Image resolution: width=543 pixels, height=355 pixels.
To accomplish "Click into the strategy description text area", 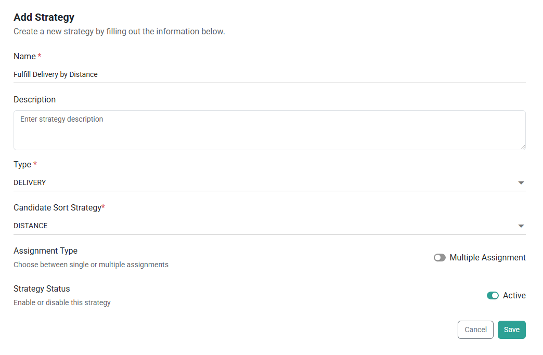I will (269, 130).
